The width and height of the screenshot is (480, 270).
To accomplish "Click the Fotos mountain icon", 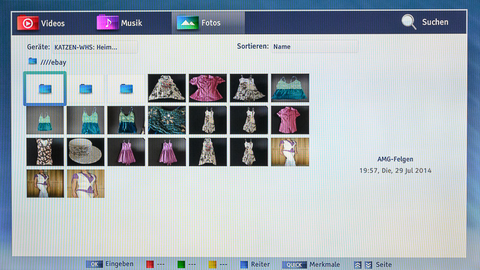I will tap(188, 23).
